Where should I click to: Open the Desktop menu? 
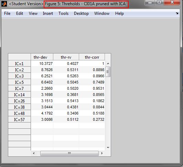(x=81, y=13)
